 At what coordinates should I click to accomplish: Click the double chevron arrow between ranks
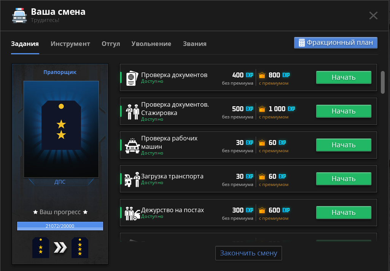pos(60,247)
